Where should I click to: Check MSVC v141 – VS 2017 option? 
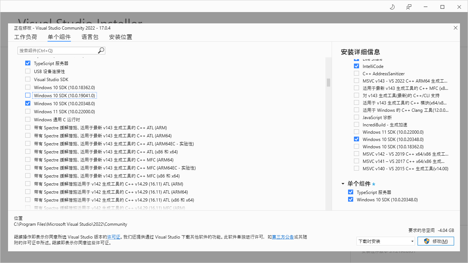pos(356,161)
